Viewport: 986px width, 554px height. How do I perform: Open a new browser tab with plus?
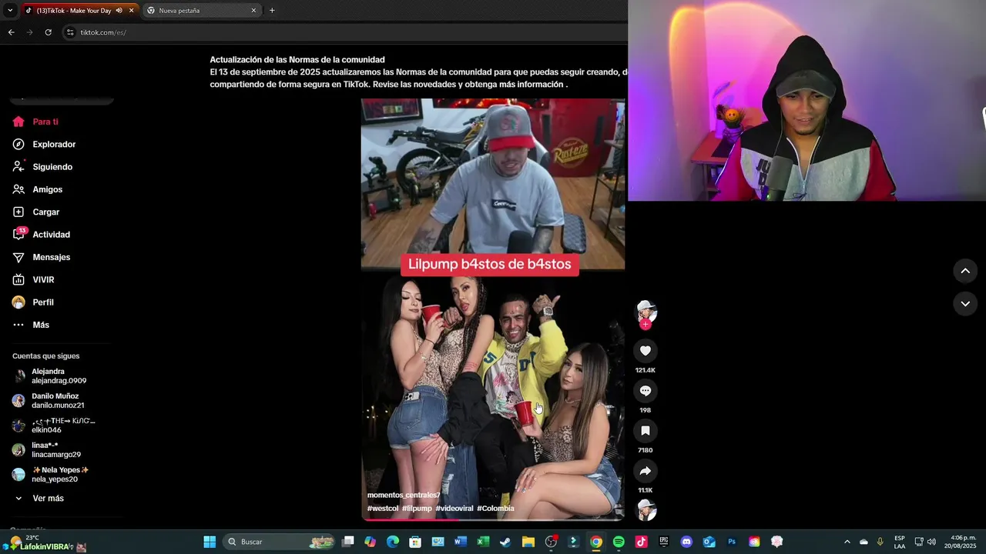(x=272, y=11)
